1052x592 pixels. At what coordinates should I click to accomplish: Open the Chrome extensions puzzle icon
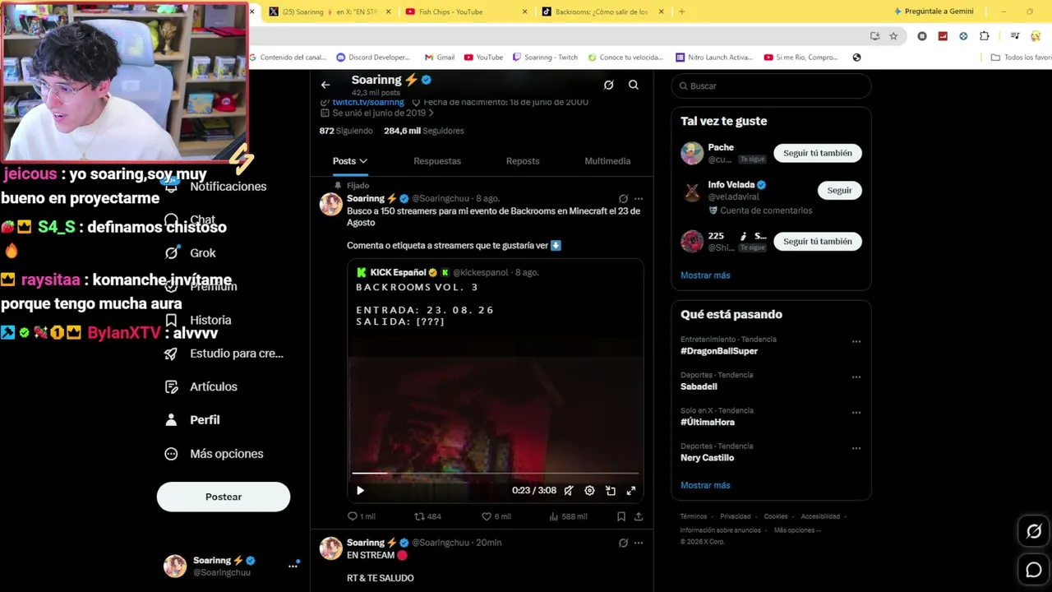[985, 36]
